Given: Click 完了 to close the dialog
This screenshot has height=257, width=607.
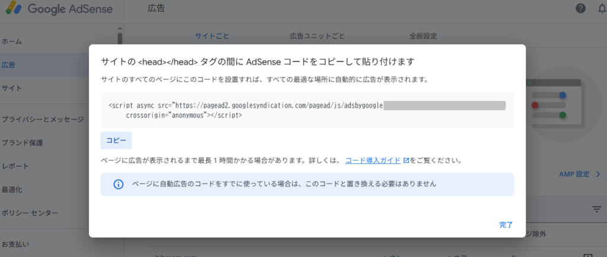Looking at the screenshot, I should [506, 224].
